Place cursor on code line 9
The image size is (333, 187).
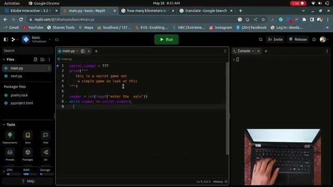click(x=147, y=106)
